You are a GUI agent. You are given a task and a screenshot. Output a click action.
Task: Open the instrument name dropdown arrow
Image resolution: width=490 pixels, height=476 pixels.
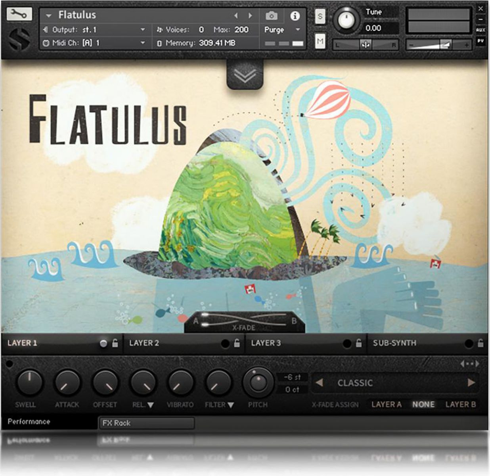pyautogui.click(x=49, y=16)
